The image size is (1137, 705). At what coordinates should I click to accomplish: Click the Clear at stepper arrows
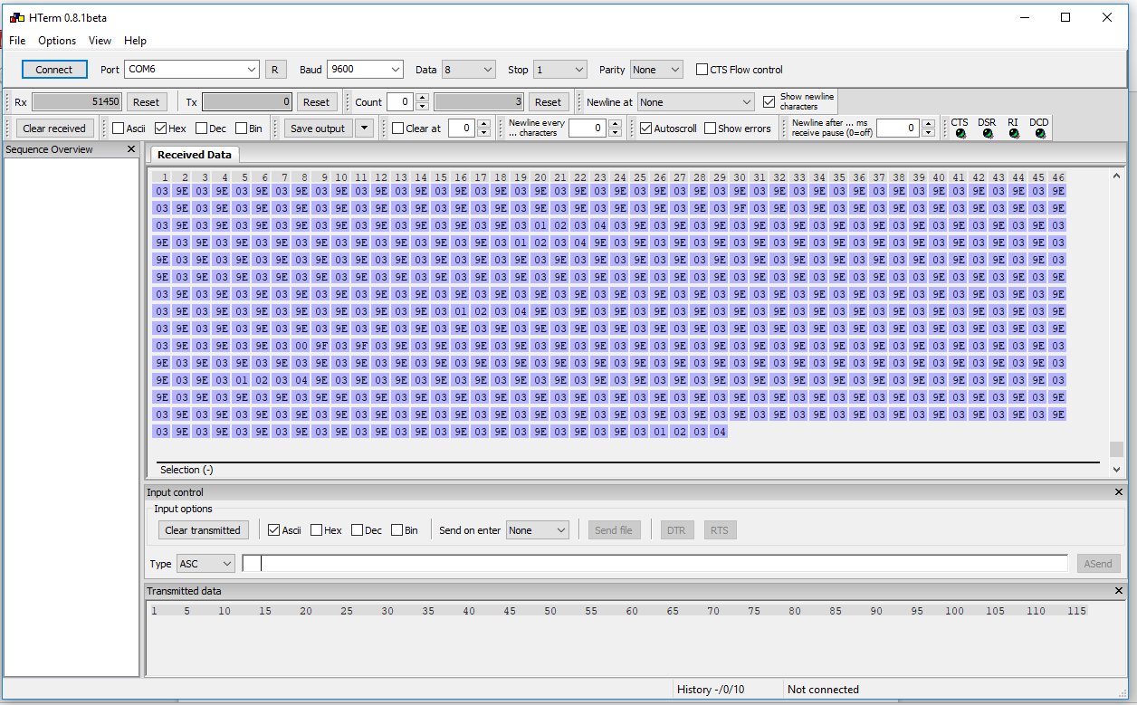point(483,129)
